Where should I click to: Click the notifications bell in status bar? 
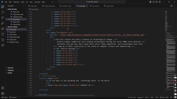point(171,97)
